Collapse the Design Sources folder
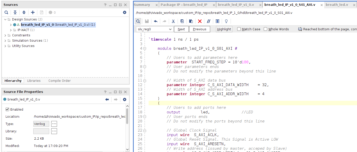 5,19
